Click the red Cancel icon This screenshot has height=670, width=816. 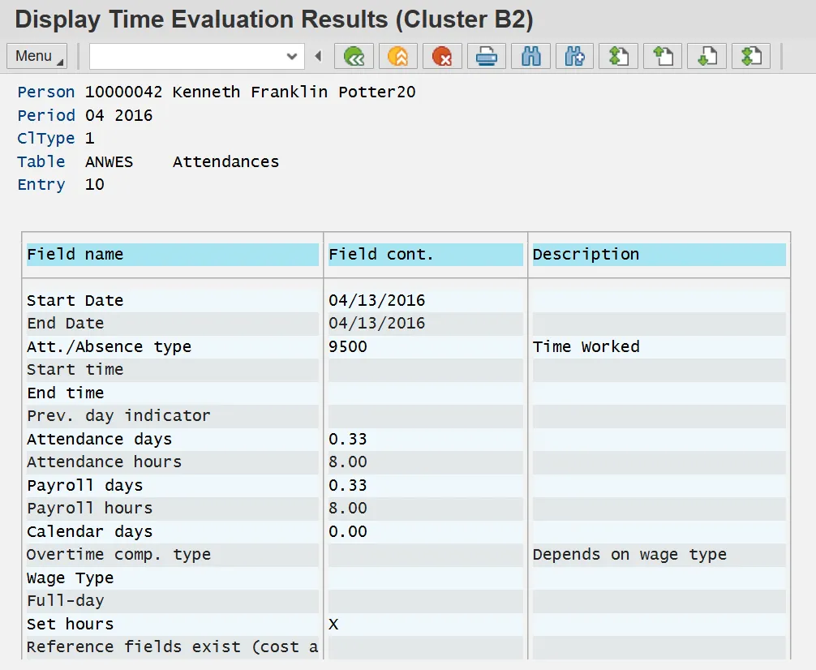coord(442,57)
